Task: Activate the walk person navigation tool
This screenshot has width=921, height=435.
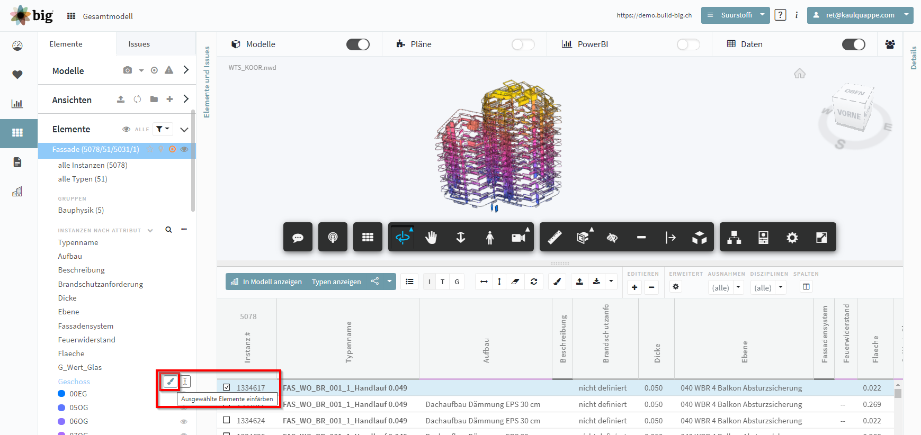Action: click(489, 238)
